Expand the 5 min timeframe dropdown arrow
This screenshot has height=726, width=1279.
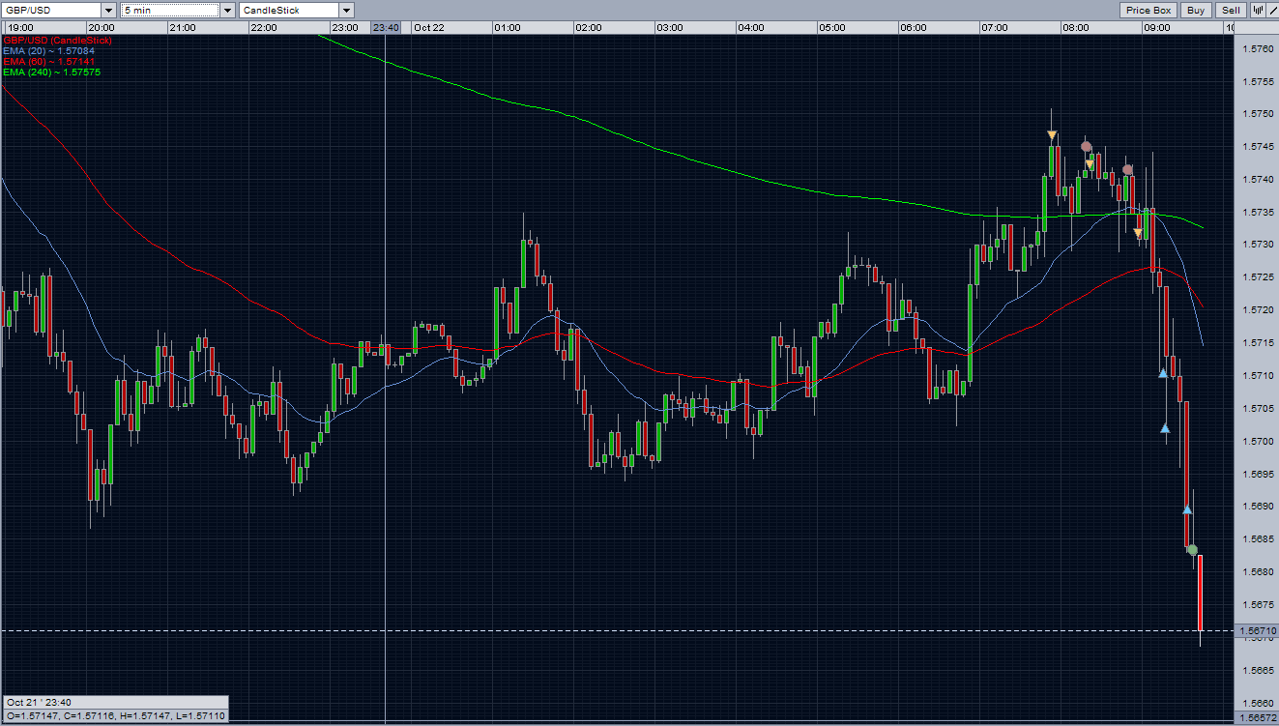(227, 10)
